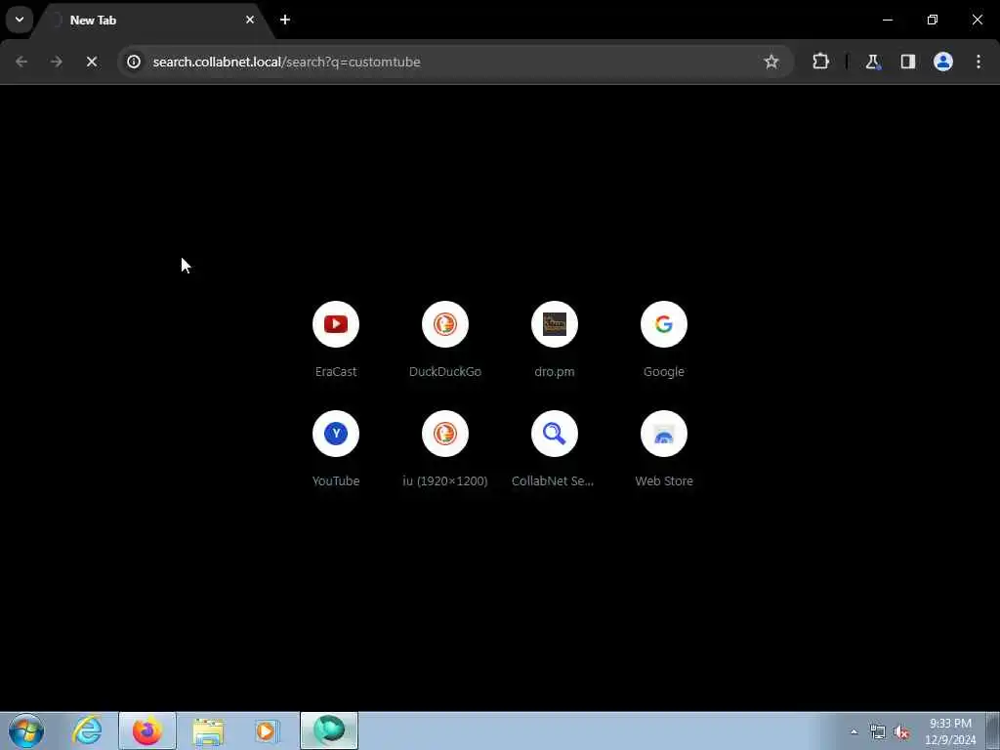Open the Extensions puzzle icon

[x=820, y=62]
